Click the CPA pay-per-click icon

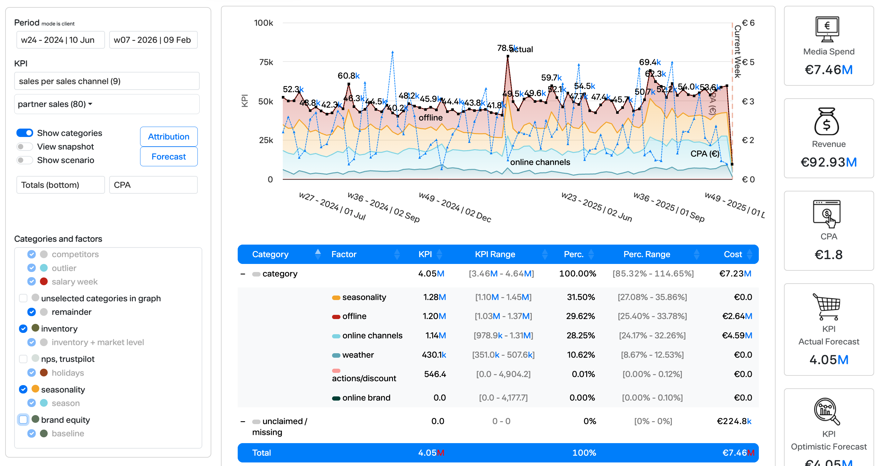coord(827,214)
